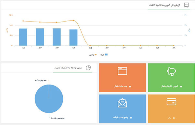The height and width of the screenshot is (125, 195).
Task: Open the کمپین تبلیغاتی فعال tile label
Action: click(169, 86)
